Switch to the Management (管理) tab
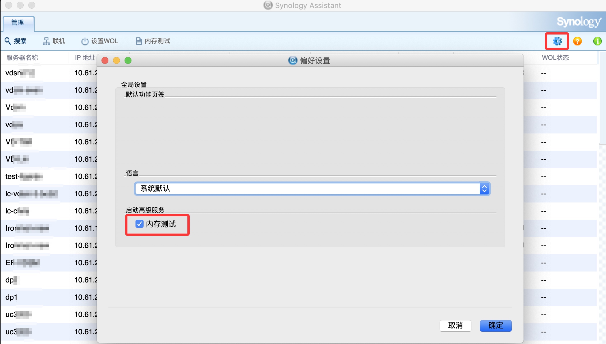606x344 pixels. pyautogui.click(x=18, y=23)
